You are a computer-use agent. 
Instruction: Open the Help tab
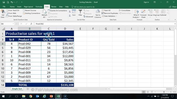[67, 7]
